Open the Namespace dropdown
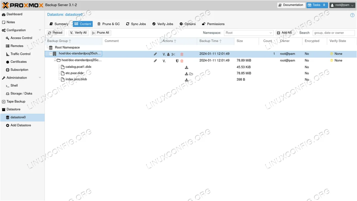Viewport: 357px width, 201px height. [271, 33]
